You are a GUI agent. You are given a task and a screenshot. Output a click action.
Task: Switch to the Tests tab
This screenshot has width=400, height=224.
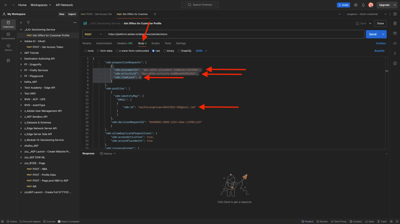pyautogui.click(x=167, y=44)
